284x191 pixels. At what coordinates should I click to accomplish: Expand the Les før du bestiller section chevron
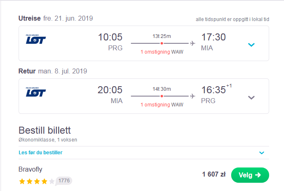pyautogui.click(x=262, y=153)
